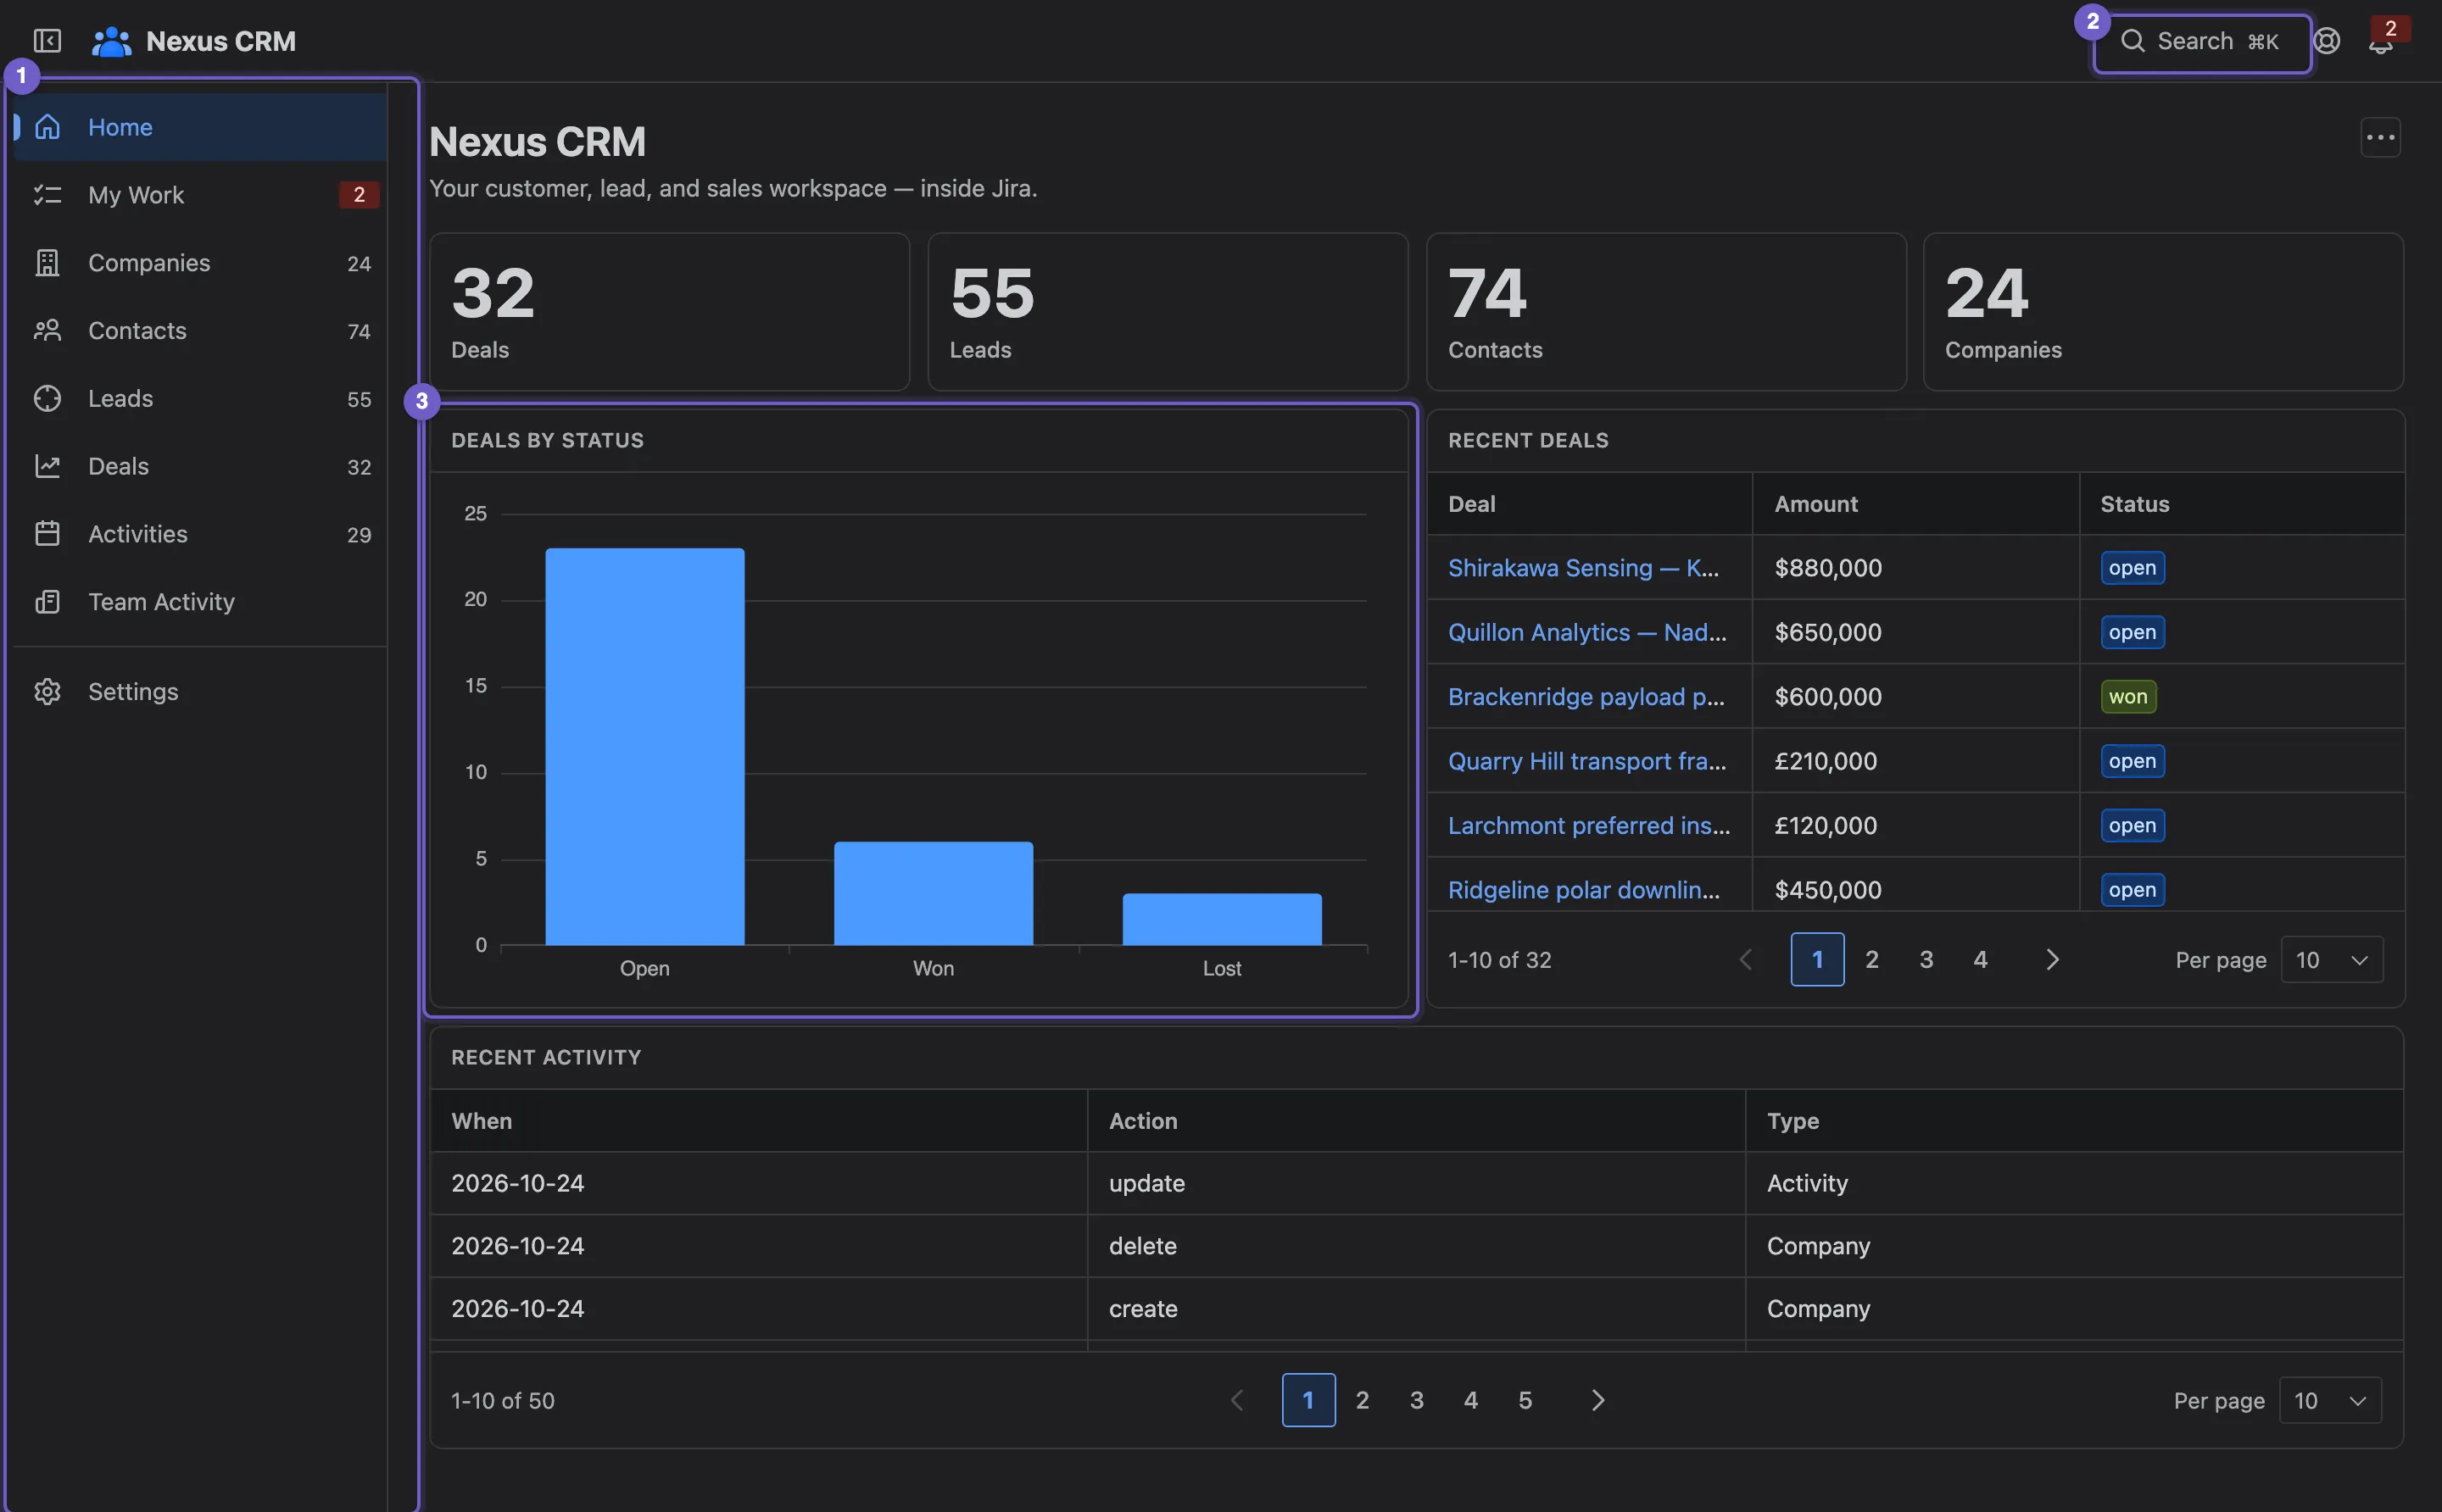Navigate to Companies in the sidebar
2442x1512 pixels.
[x=200, y=263]
